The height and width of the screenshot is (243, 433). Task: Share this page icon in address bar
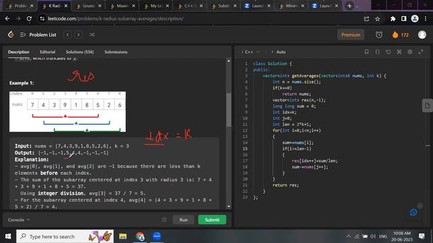[367, 18]
